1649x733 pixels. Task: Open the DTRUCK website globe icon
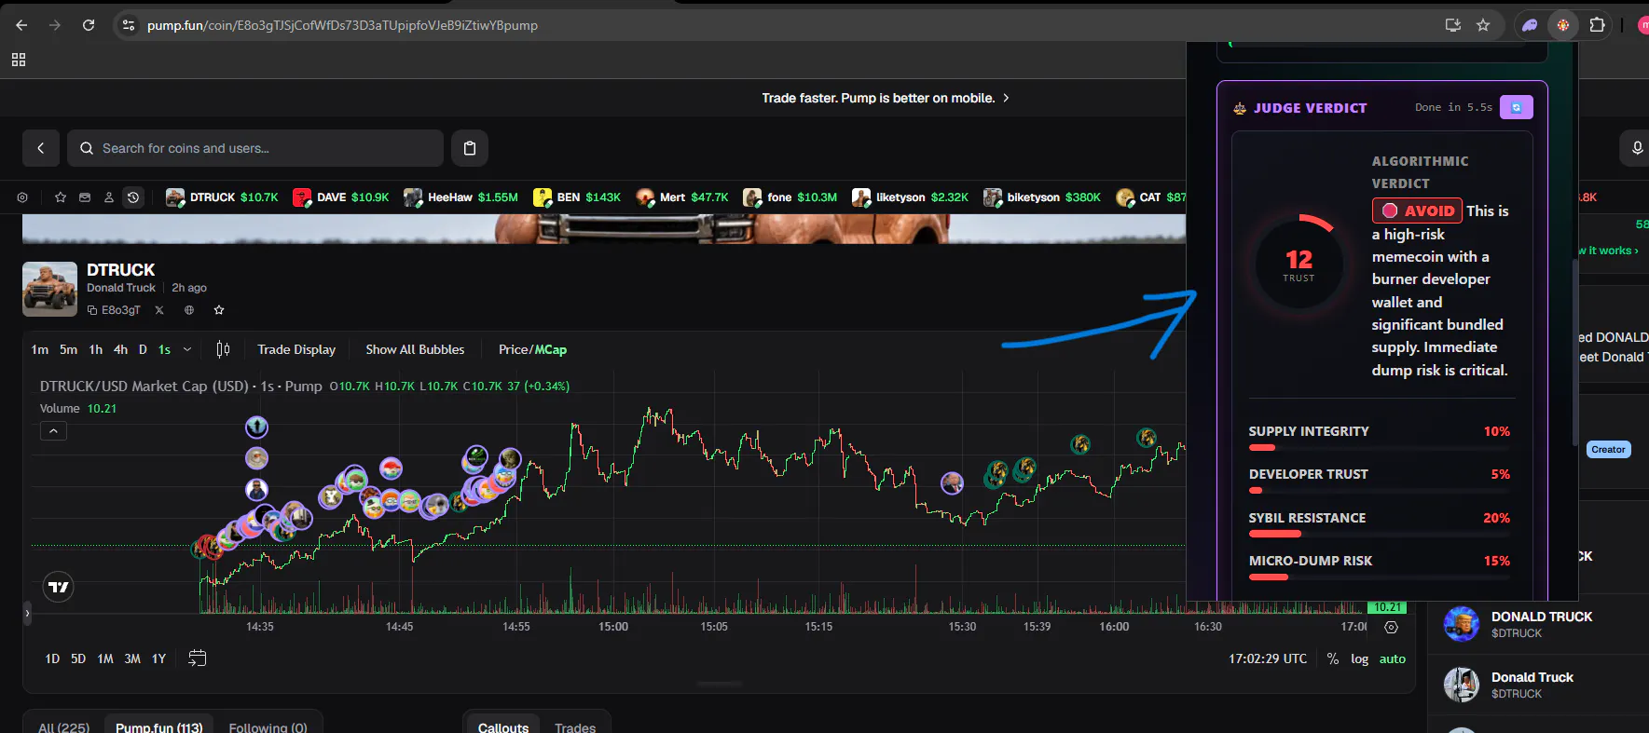click(x=189, y=310)
